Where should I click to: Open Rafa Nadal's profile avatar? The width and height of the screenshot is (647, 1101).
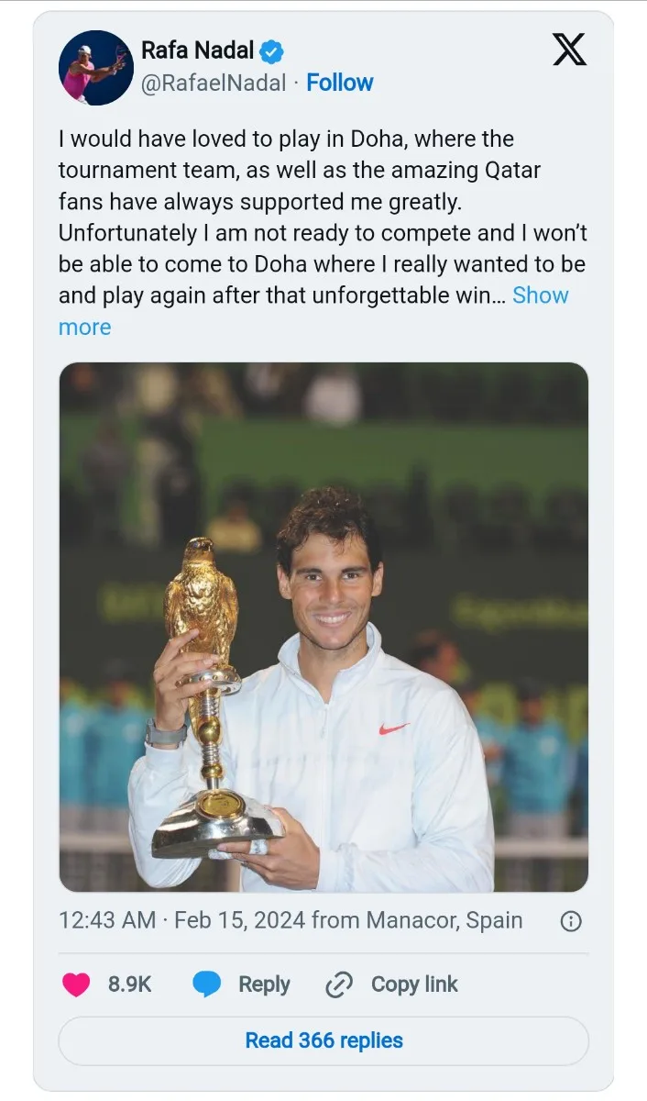[95, 67]
